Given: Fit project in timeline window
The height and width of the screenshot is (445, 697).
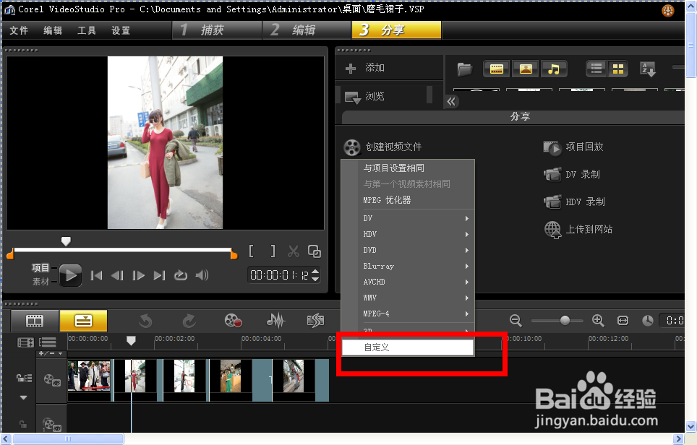Looking at the screenshot, I should click(x=623, y=320).
